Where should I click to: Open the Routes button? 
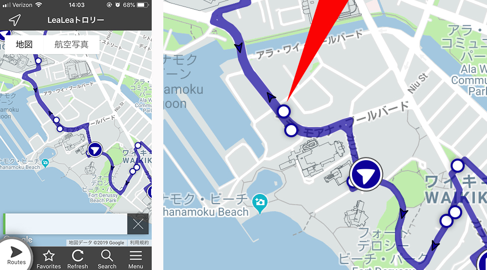[16, 254]
